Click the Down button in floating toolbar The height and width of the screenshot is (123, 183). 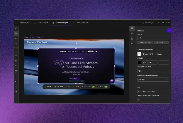[76, 87]
